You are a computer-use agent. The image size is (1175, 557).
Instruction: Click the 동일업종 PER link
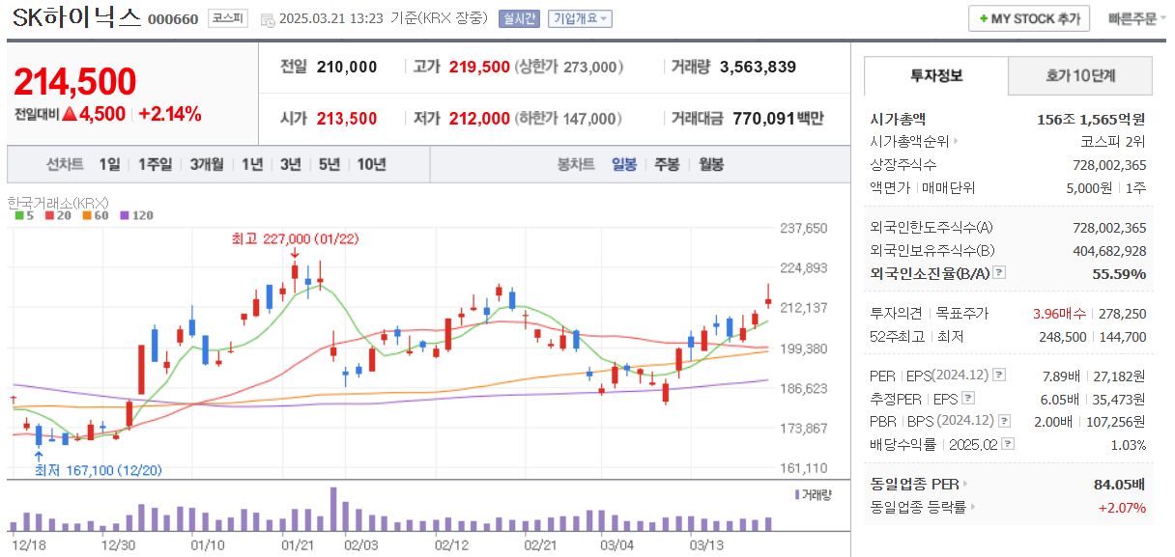tap(914, 484)
